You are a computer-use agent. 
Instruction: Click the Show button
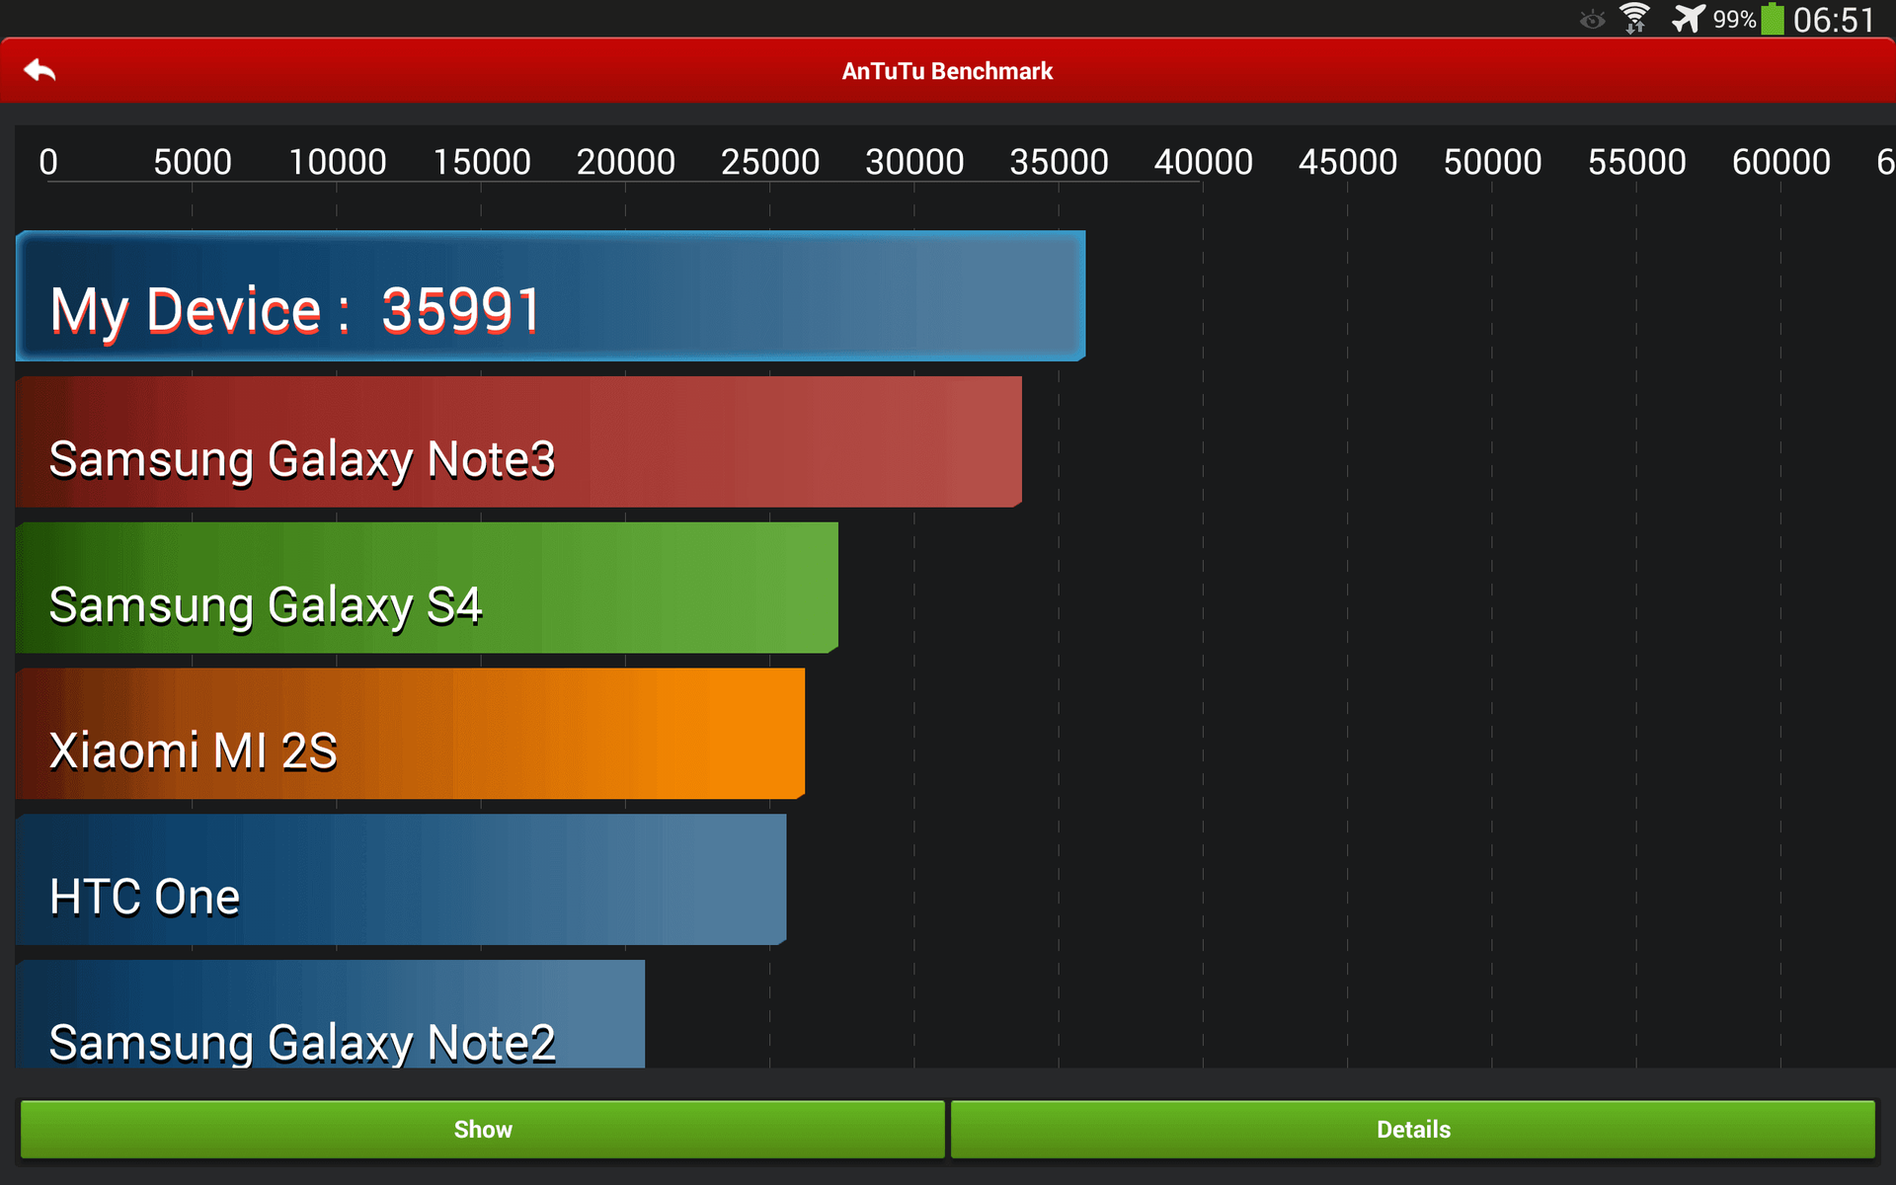coord(482,1129)
